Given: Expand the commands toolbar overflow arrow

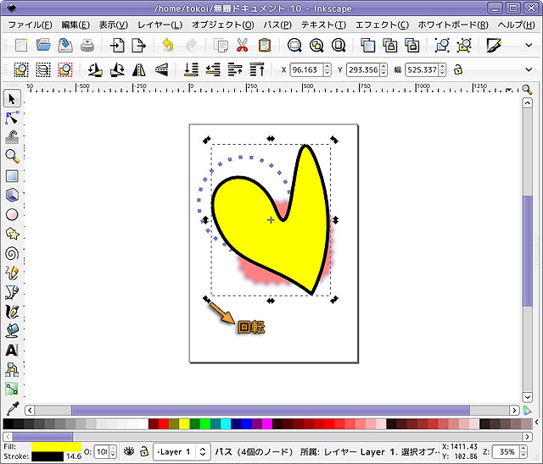Looking at the screenshot, I should tap(530, 45).
